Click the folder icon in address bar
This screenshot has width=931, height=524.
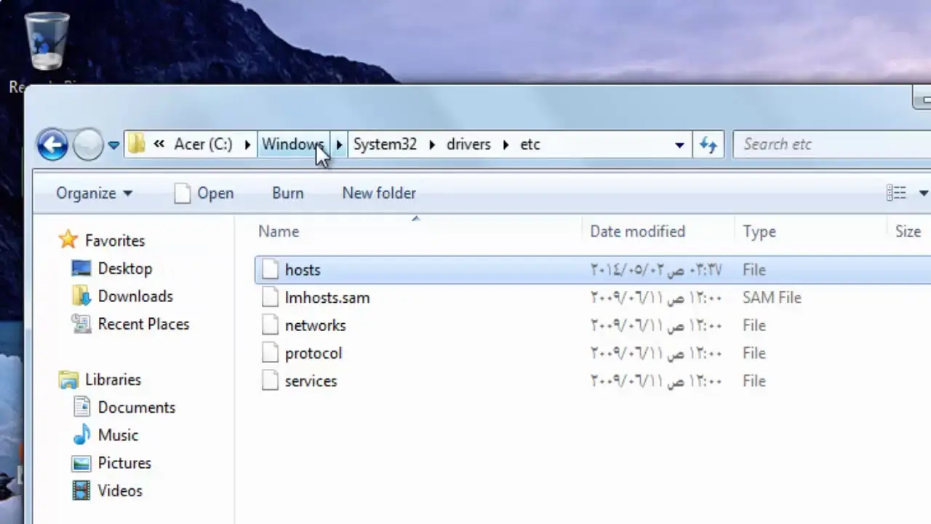pyautogui.click(x=137, y=144)
